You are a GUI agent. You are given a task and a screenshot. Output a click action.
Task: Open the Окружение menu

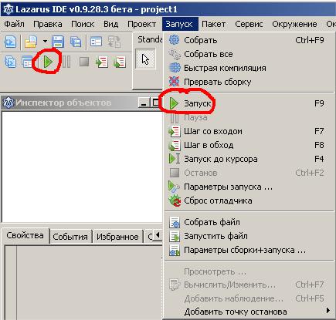tap(294, 24)
